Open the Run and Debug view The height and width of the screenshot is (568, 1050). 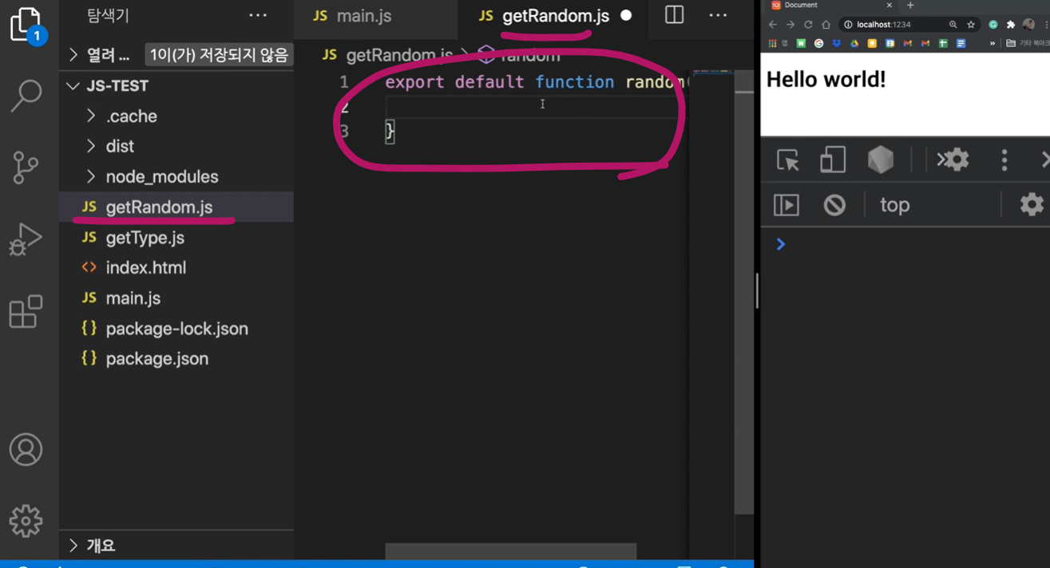click(26, 239)
